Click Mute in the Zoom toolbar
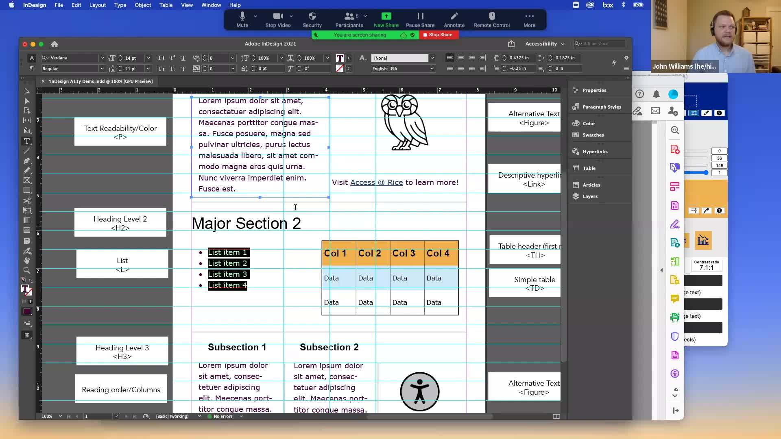This screenshot has width=781, height=439. (x=242, y=20)
